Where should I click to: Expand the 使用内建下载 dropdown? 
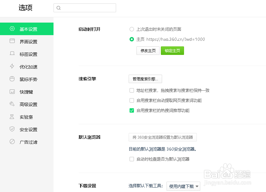(x=183, y=186)
